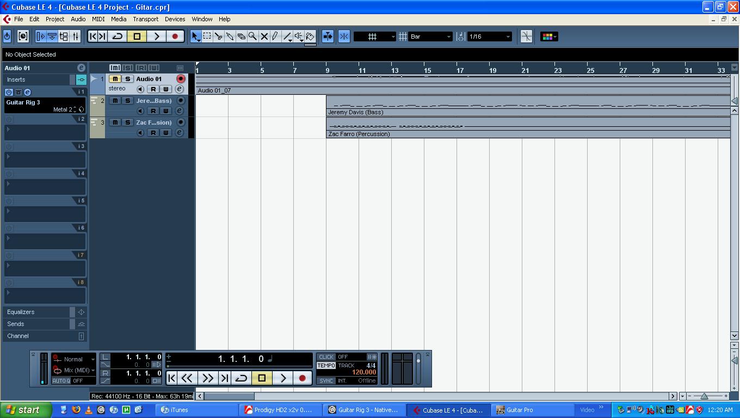Open the Transport menu

(x=146, y=19)
